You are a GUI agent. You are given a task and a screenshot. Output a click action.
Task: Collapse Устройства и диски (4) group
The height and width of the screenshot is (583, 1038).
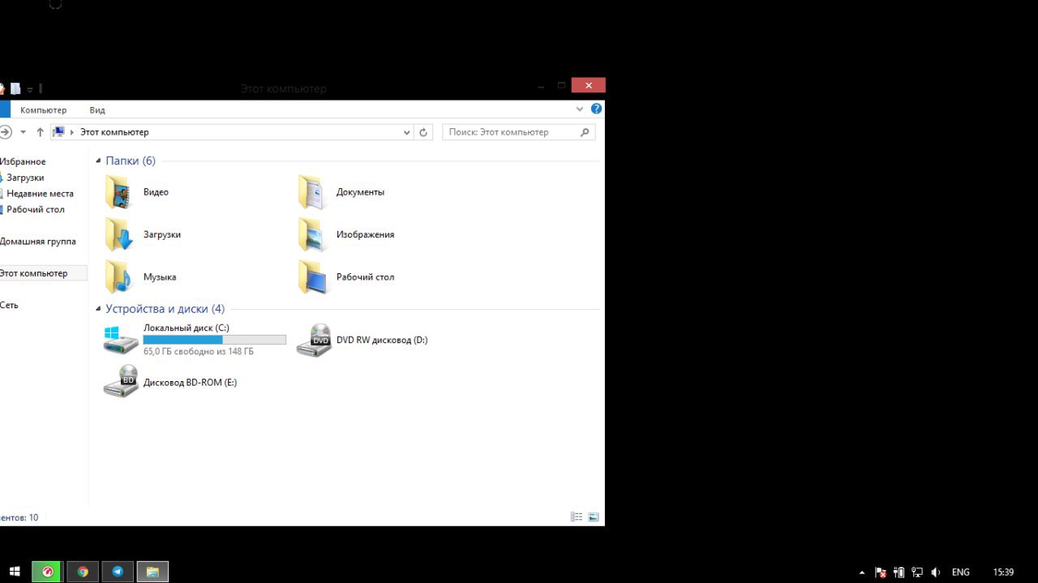click(x=99, y=309)
